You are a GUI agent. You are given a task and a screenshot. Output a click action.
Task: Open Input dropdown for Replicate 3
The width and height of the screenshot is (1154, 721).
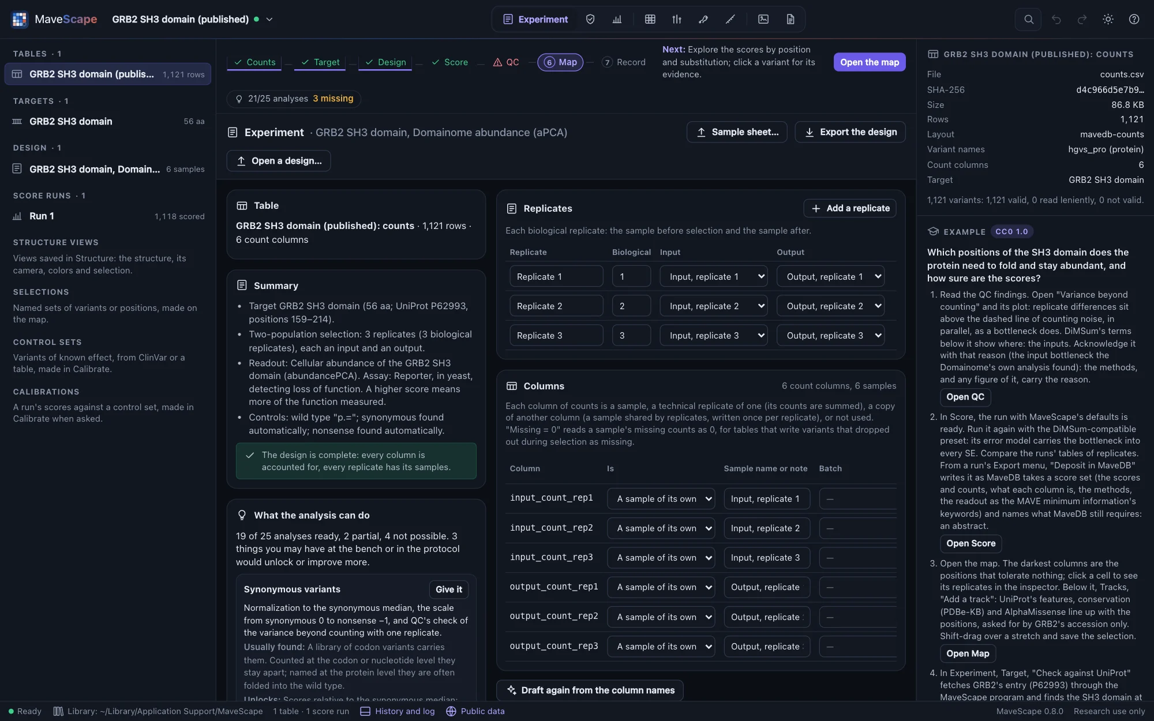(714, 335)
